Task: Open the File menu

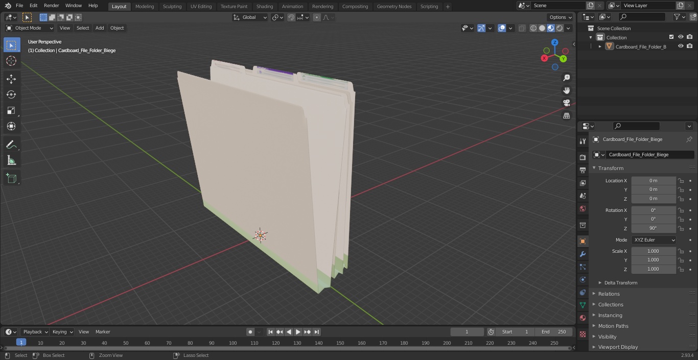Action: (x=19, y=6)
